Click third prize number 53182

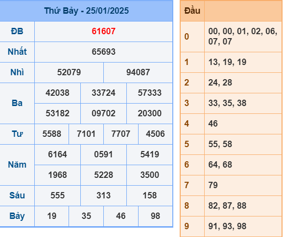(x=57, y=113)
